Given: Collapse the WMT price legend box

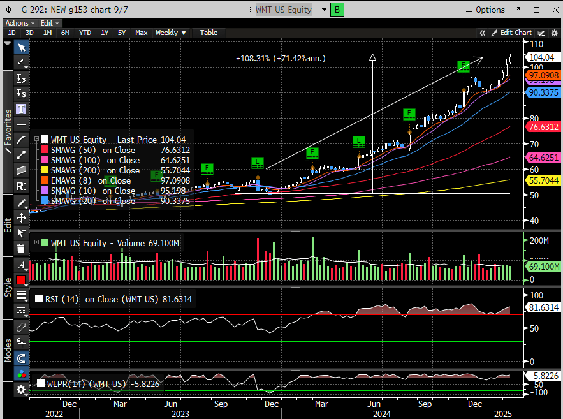Looking at the screenshot, I should [x=36, y=139].
